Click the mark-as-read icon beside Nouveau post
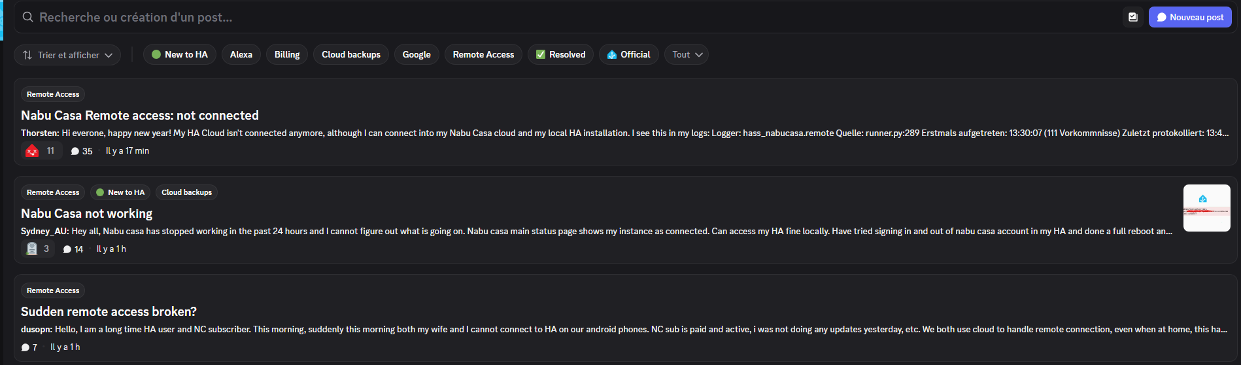 [1132, 17]
